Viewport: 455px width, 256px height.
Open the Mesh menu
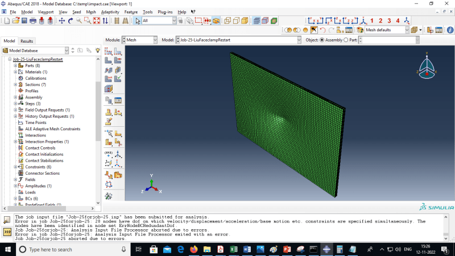91,12
